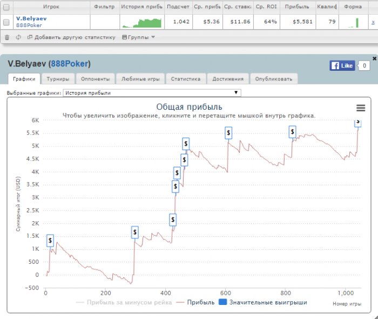
Task: Click the big win marker near 1.3K
Action: pos(50,241)
